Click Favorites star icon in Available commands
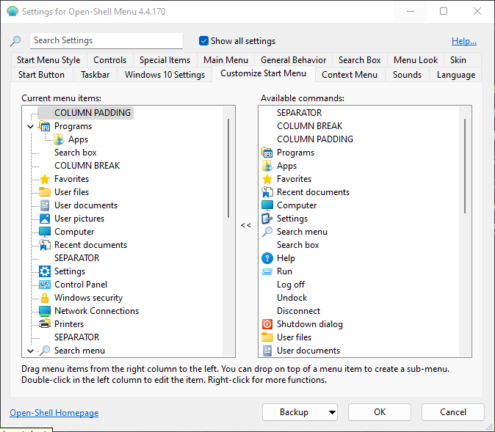Screen dimensions: 495x432 click(267, 179)
